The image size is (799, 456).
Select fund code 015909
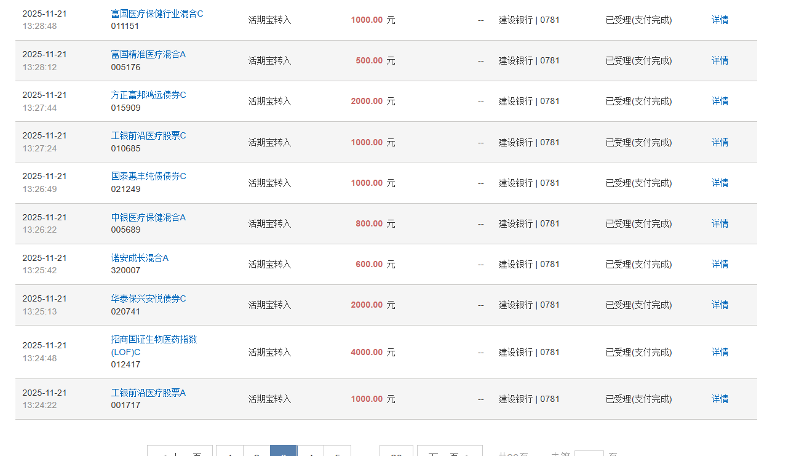[x=125, y=108]
